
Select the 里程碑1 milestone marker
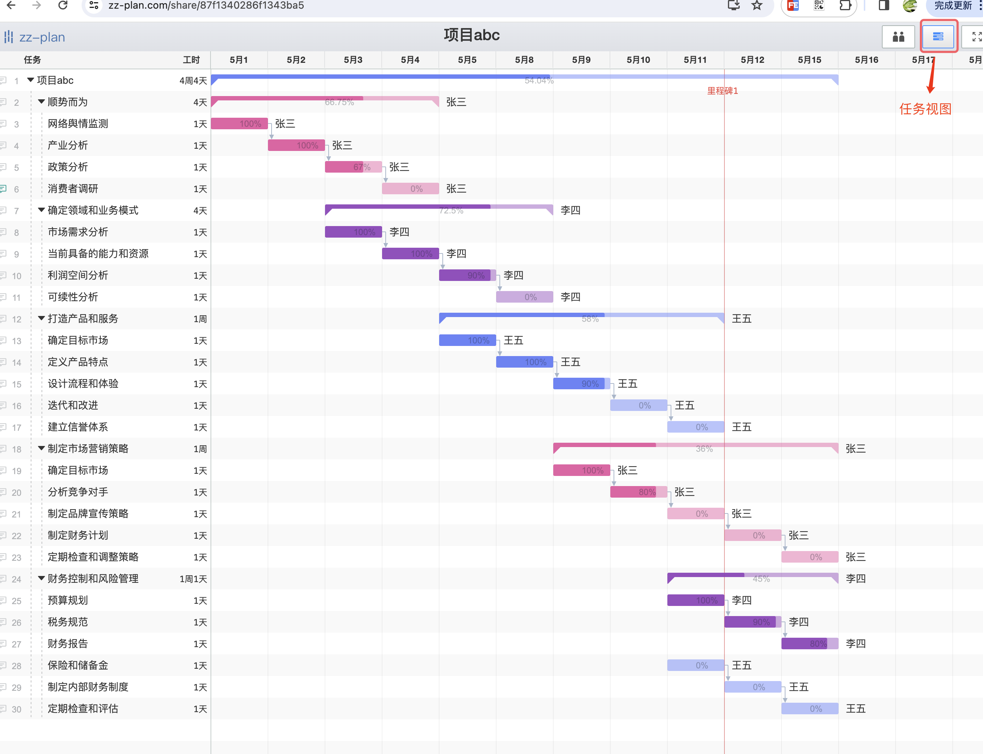click(723, 91)
